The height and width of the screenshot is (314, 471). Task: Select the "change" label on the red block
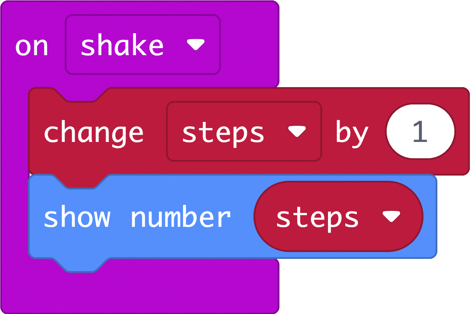pos(94,132)
